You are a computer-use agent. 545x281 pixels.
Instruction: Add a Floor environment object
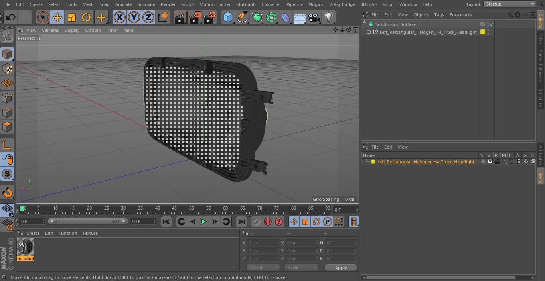click(300, 17)
